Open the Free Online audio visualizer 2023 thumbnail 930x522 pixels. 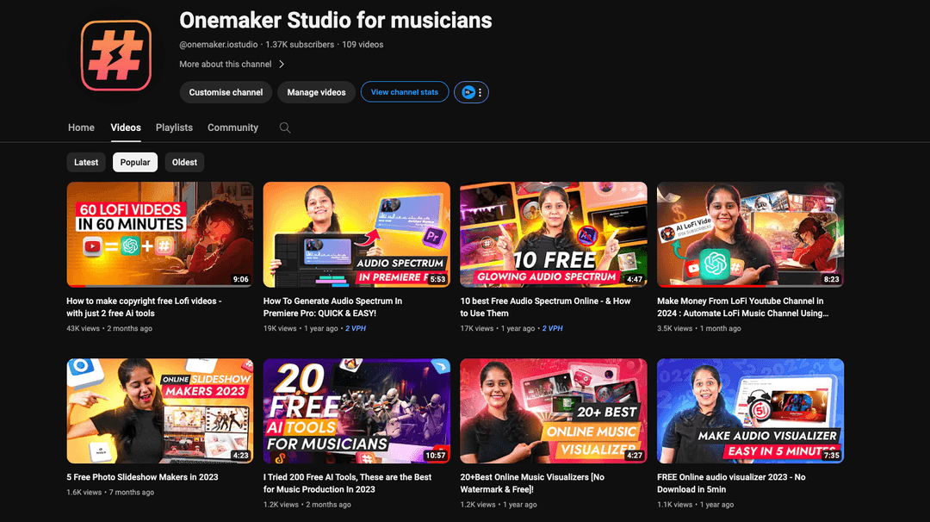pos(750,411)
